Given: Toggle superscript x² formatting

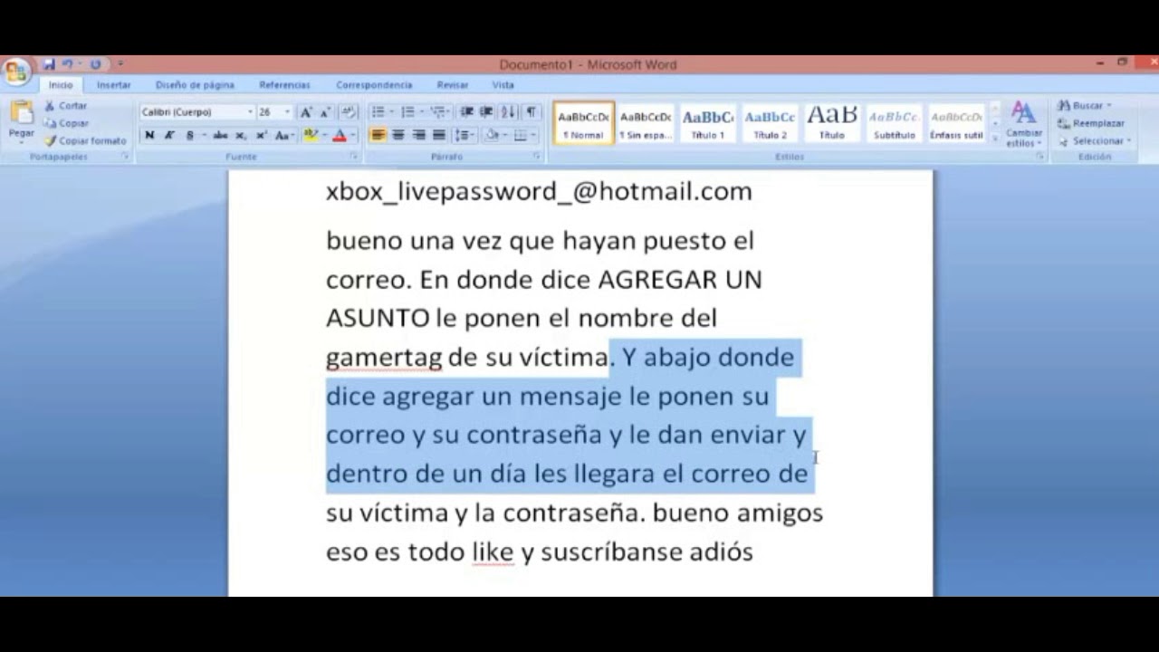Looking at the screenshot, I should pos(262,135).
